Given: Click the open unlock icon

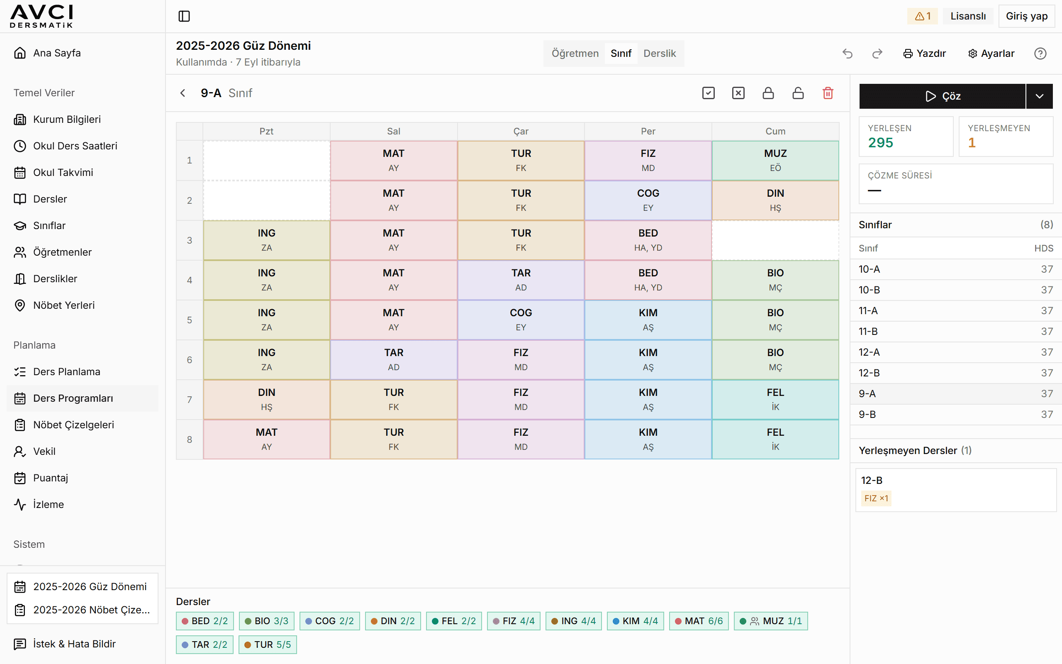Looking at the screenshot, I should 798,93.
